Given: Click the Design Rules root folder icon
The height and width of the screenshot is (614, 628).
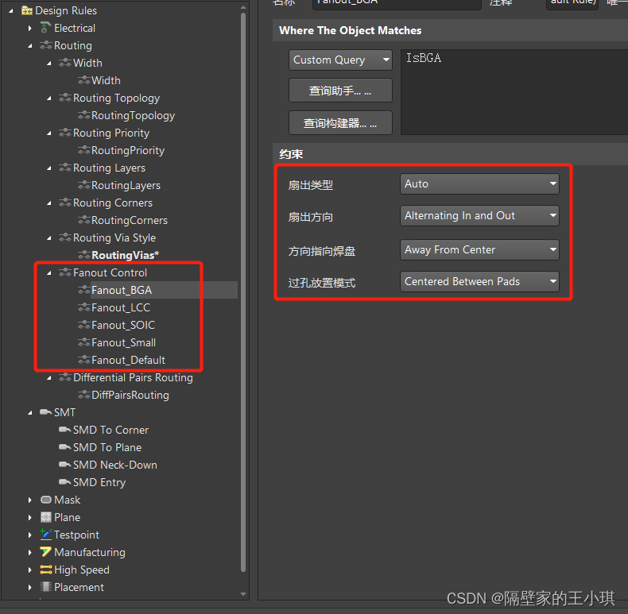Looking at the screenshot, I should pyautogui.click(x=27, y=10).
